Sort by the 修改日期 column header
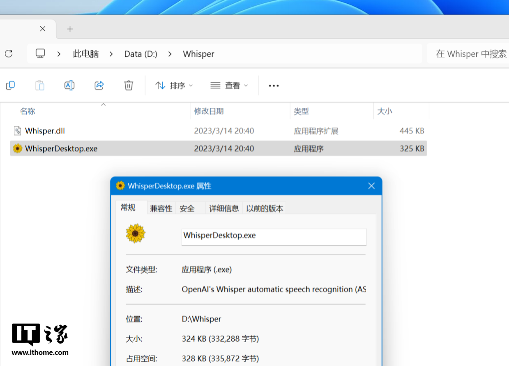This screenshot has height=366, width=509. tap(209, 111)
